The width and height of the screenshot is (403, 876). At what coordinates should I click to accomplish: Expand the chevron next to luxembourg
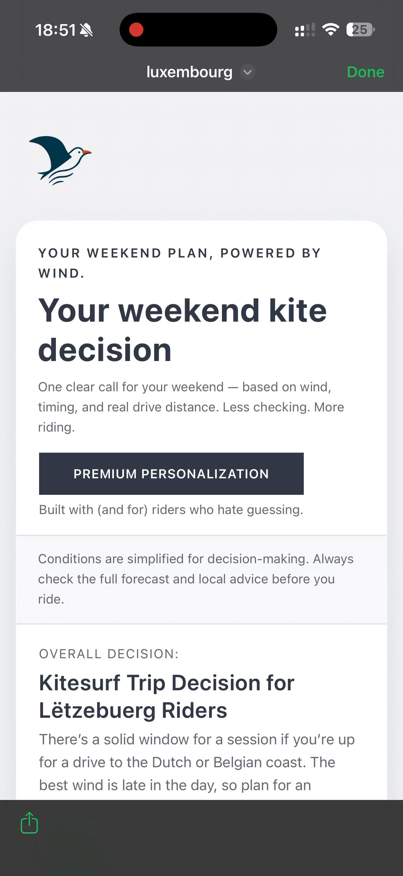click(248, 72)
